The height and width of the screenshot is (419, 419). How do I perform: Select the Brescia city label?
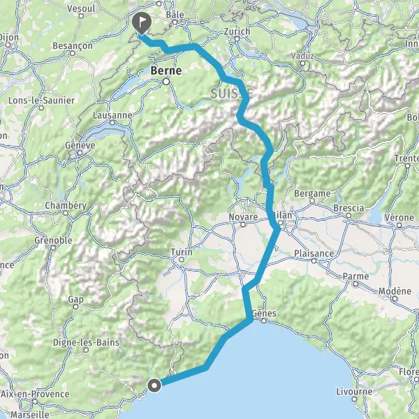(x=348, y=208)
